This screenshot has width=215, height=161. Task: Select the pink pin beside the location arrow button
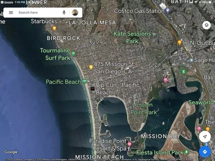(x=199, y=129)
